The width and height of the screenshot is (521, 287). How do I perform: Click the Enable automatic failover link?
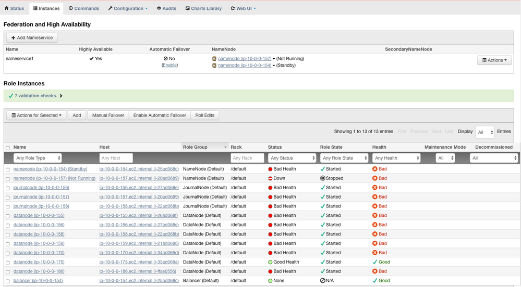(169, 66)
